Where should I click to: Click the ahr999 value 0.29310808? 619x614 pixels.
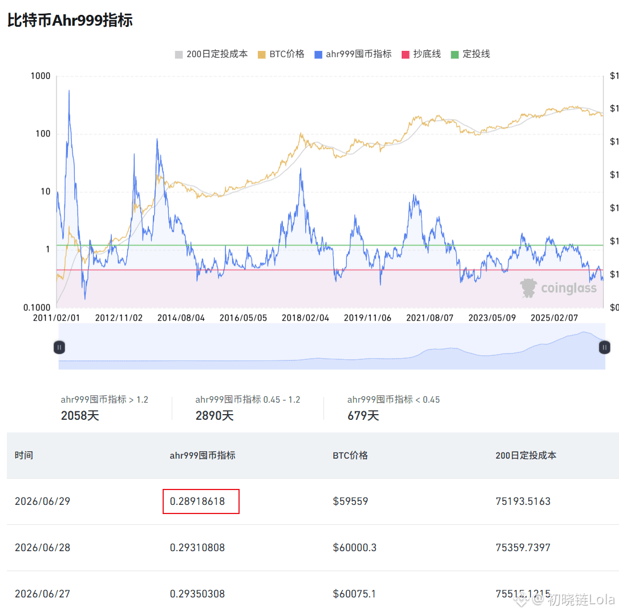(x=197, y=548)
